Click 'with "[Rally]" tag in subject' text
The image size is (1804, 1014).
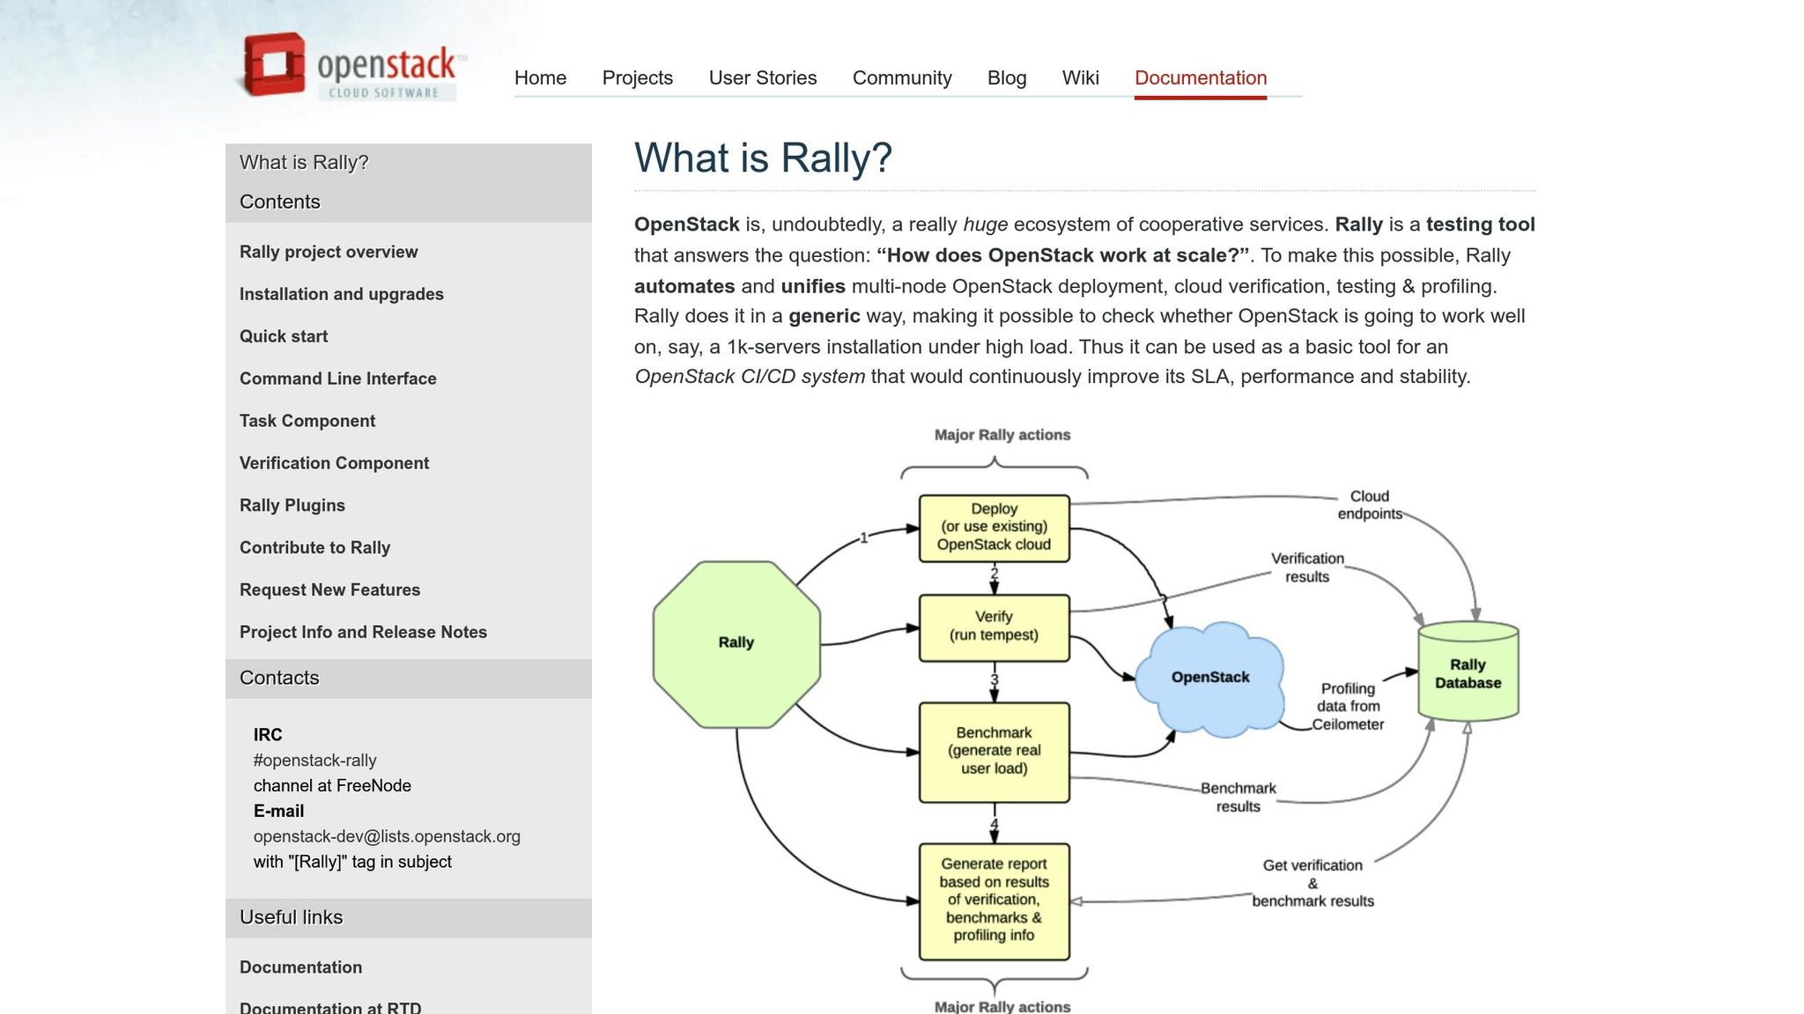(x=352, y=862)
